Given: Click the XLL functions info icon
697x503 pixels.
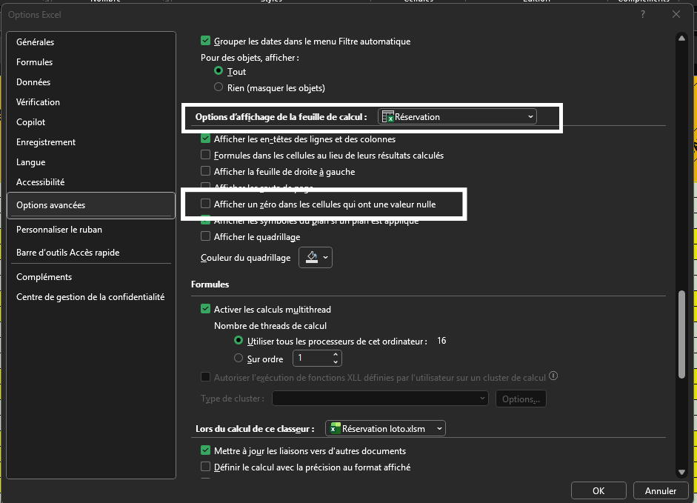Looking at the screenshot, I should [x=553, y=376].
